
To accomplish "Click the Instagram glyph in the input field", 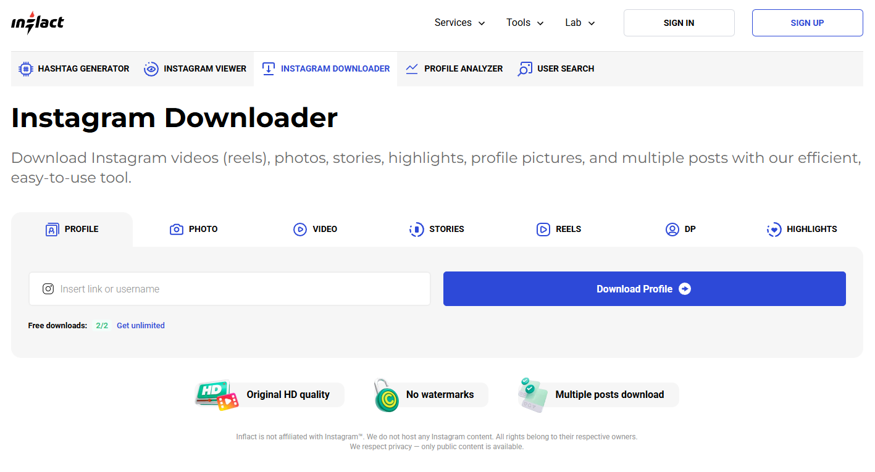I will pos(48,289).
